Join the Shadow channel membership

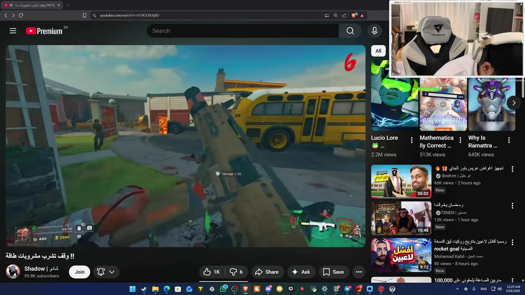[80, 272]
